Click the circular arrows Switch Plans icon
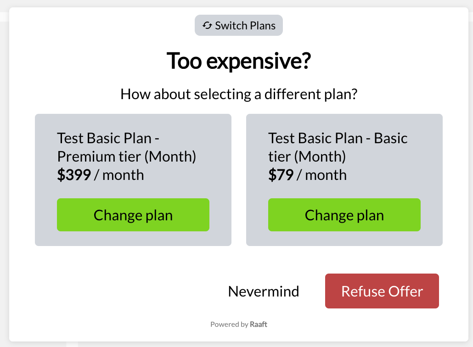This screenshot has height=347, width=473. click(x=207, y=25)
